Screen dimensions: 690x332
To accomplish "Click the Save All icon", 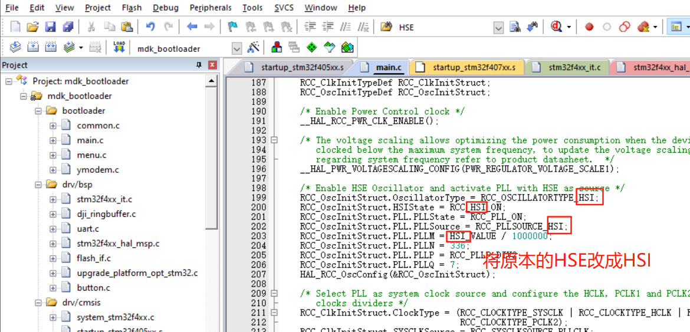I will [68, 27].
